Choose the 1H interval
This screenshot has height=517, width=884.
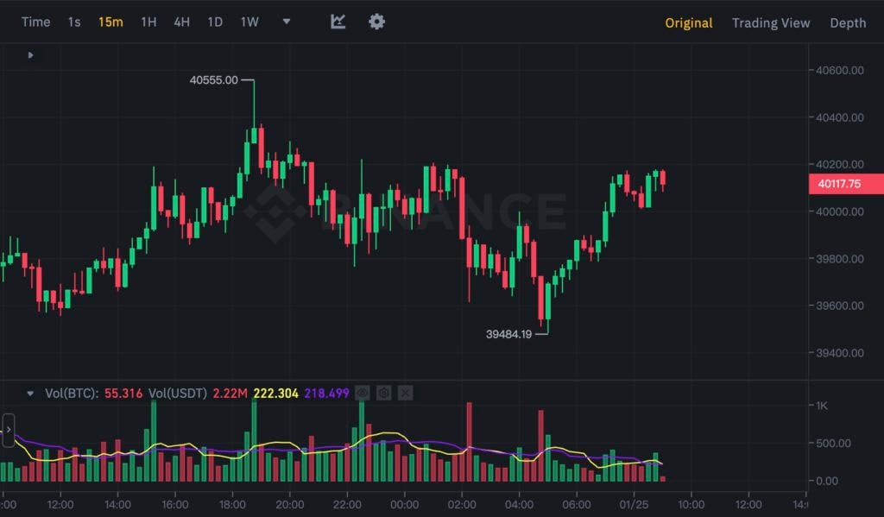point(148,22)
